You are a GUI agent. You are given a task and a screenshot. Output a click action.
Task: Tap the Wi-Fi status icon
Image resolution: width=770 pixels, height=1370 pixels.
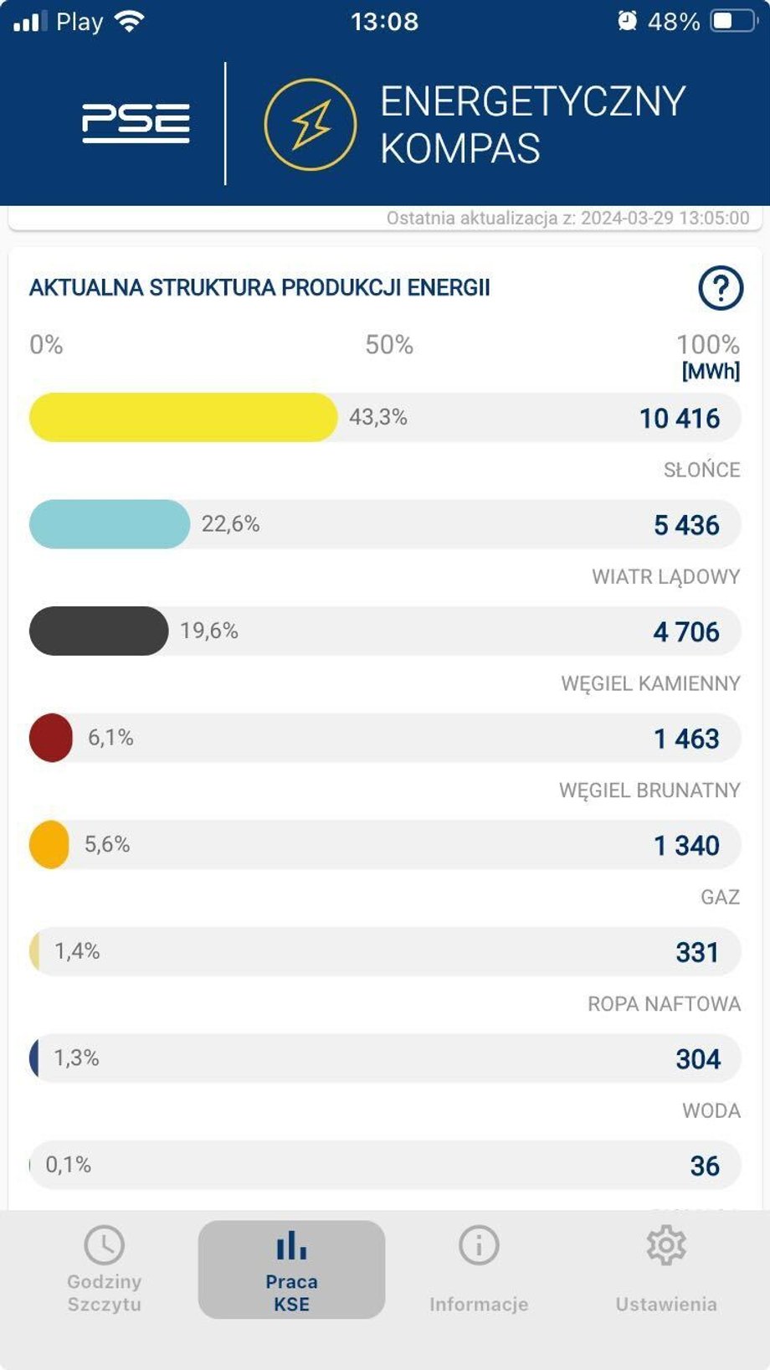[130, 21]
